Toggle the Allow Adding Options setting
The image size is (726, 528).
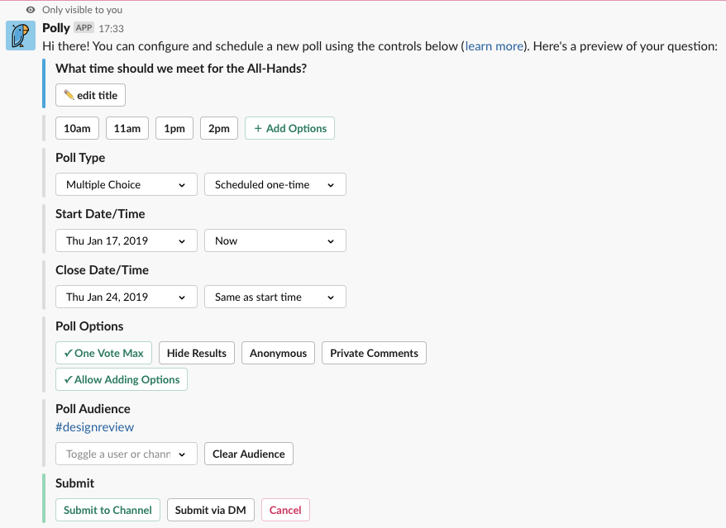click(x=122, y=379)
